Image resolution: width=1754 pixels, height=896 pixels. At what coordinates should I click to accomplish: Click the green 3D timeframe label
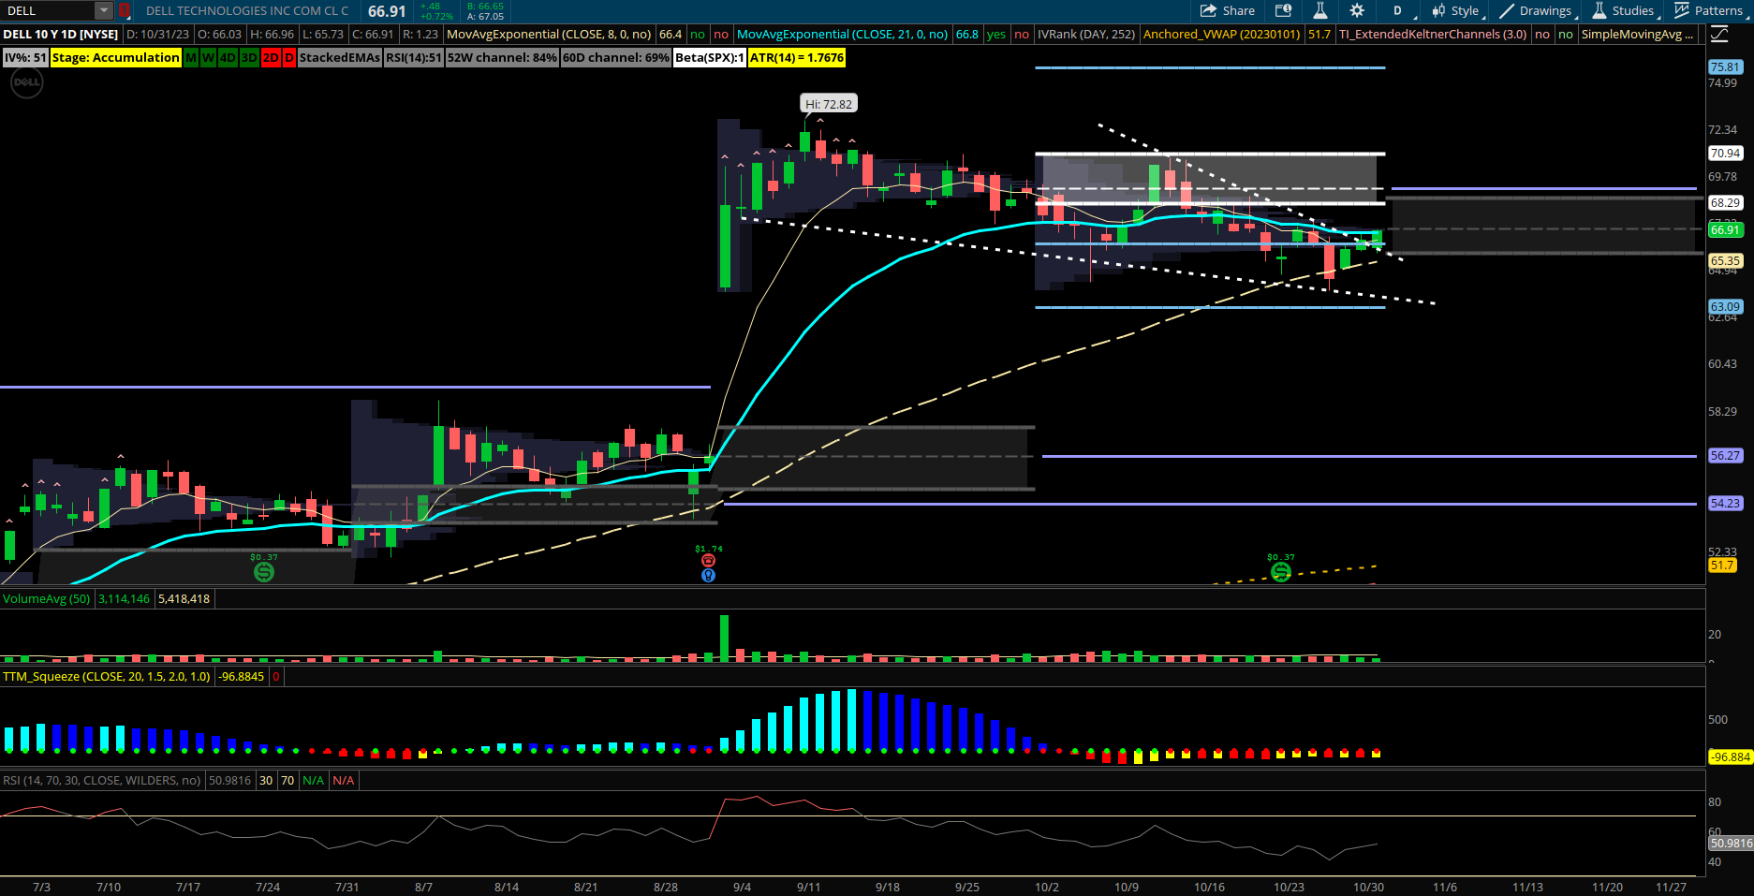249,58
